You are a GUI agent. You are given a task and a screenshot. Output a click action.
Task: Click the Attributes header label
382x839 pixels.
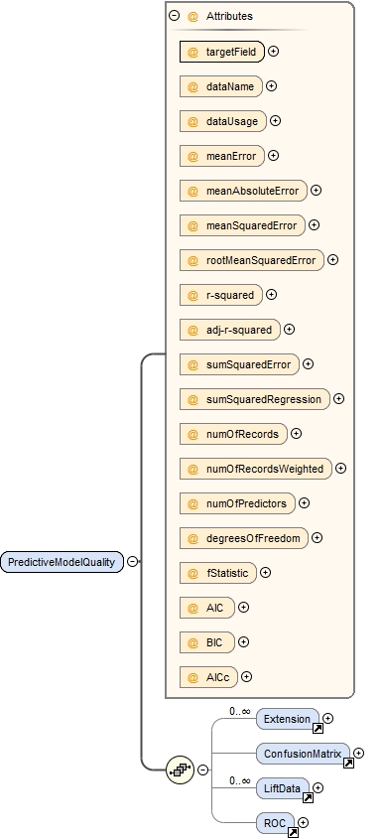point(229,16)
